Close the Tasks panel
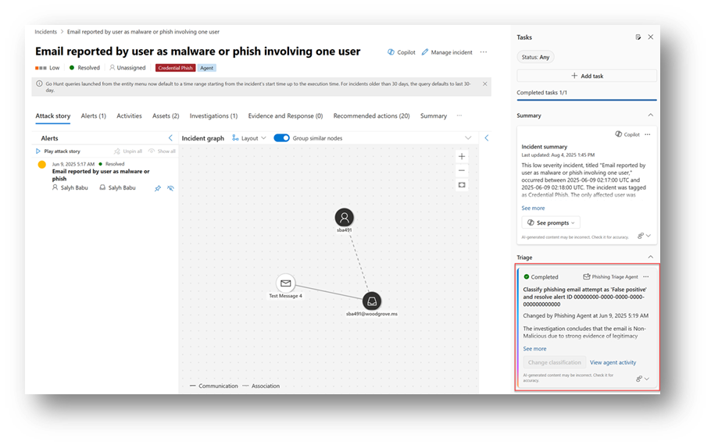Screen dimensions: 711x445 click(x=651, y=37)
